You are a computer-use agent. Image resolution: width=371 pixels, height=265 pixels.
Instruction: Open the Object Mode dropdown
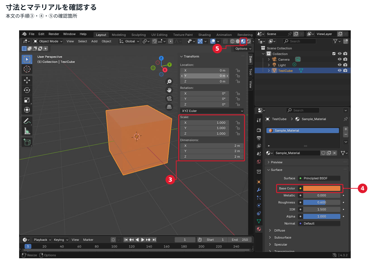tap(48, 41)
